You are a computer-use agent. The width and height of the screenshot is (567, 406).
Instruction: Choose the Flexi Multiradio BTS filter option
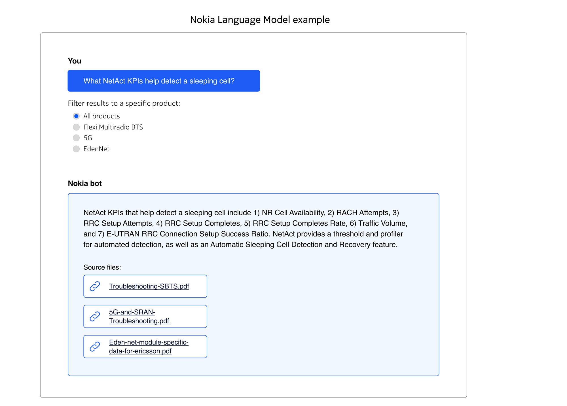point(76,127)
